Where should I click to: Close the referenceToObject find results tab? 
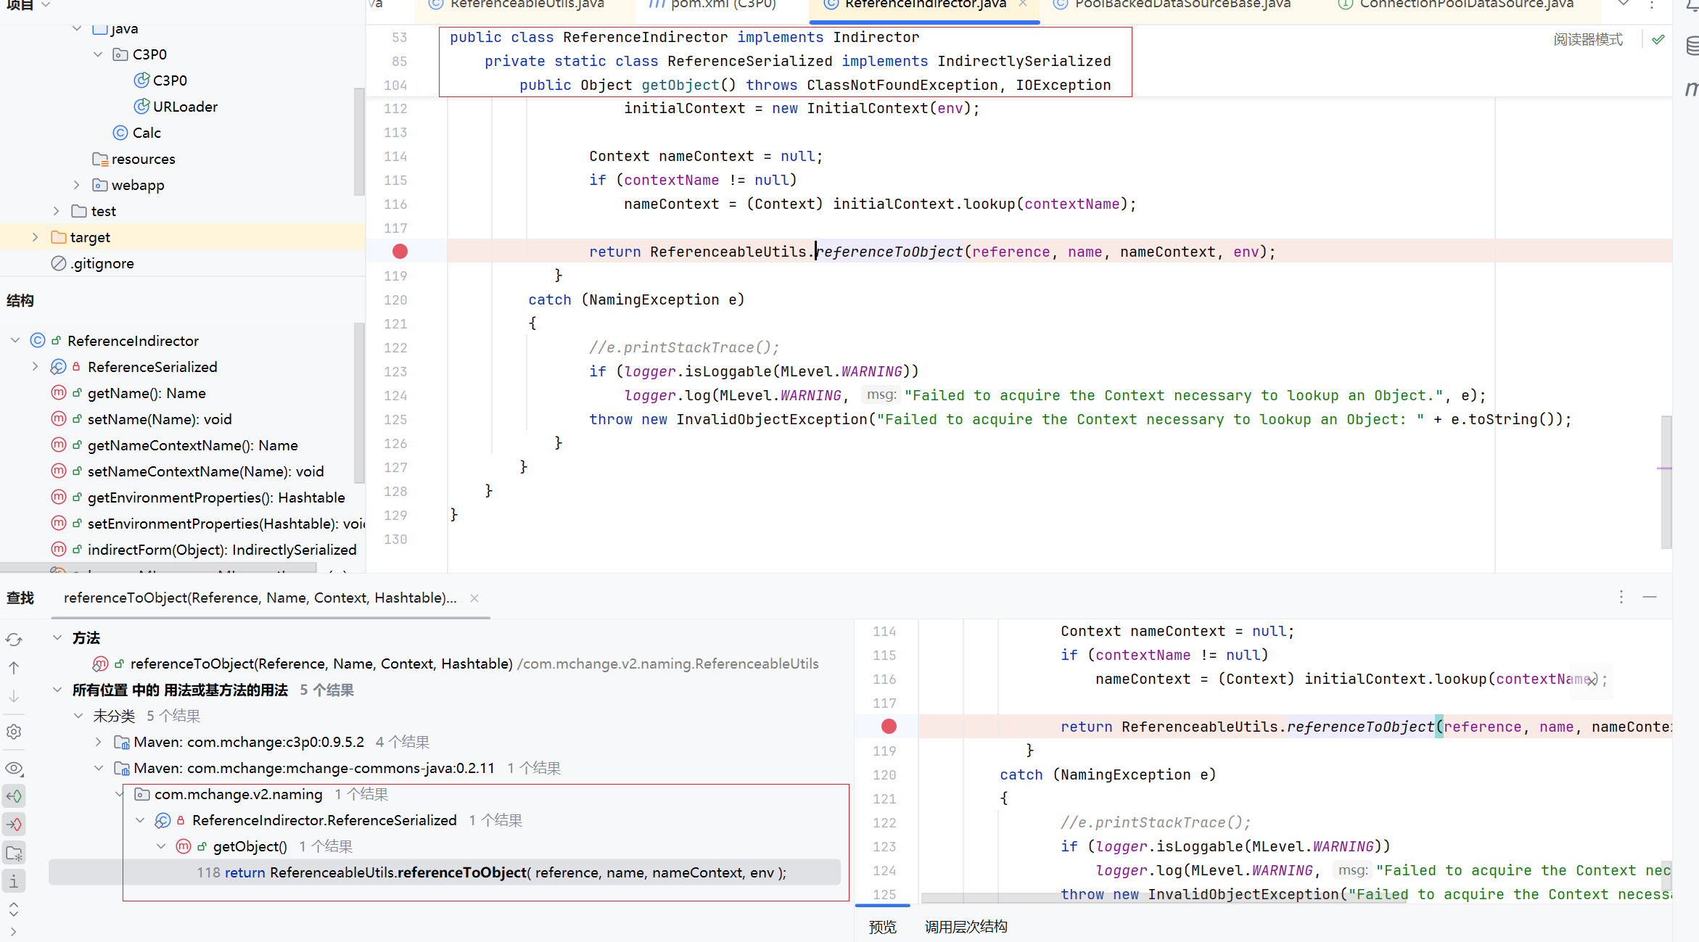[x=474, y=598]
